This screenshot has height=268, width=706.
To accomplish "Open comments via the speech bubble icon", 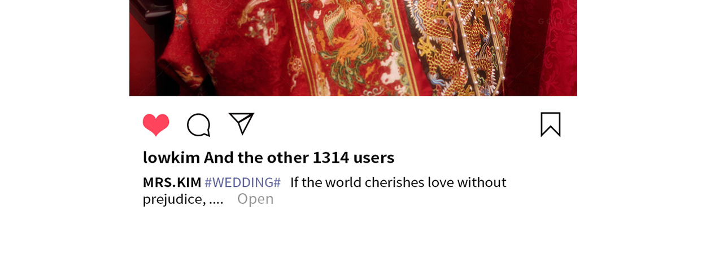I will [199, 125].
